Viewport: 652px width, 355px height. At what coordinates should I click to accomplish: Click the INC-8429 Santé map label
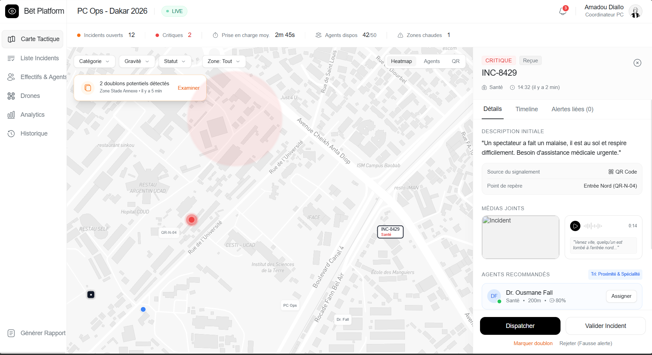390,232
